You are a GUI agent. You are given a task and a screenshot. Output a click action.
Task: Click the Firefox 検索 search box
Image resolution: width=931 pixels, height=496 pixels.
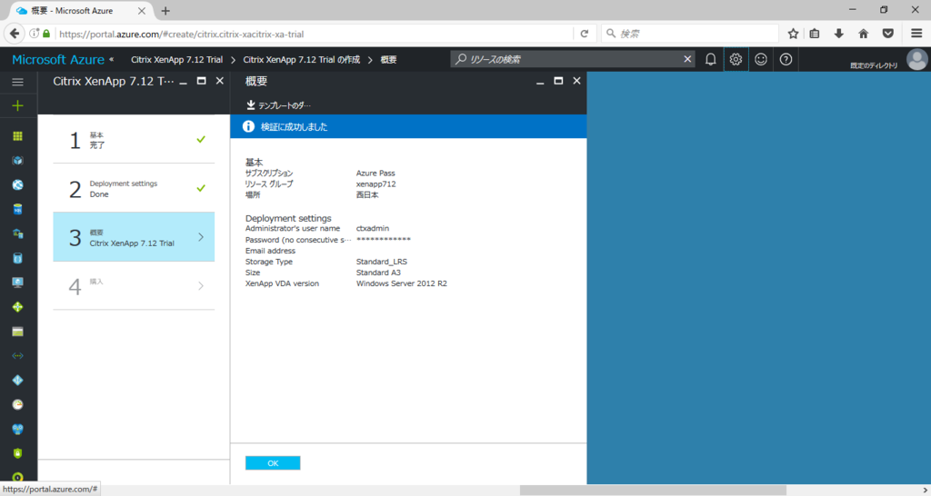click(690, 34)
